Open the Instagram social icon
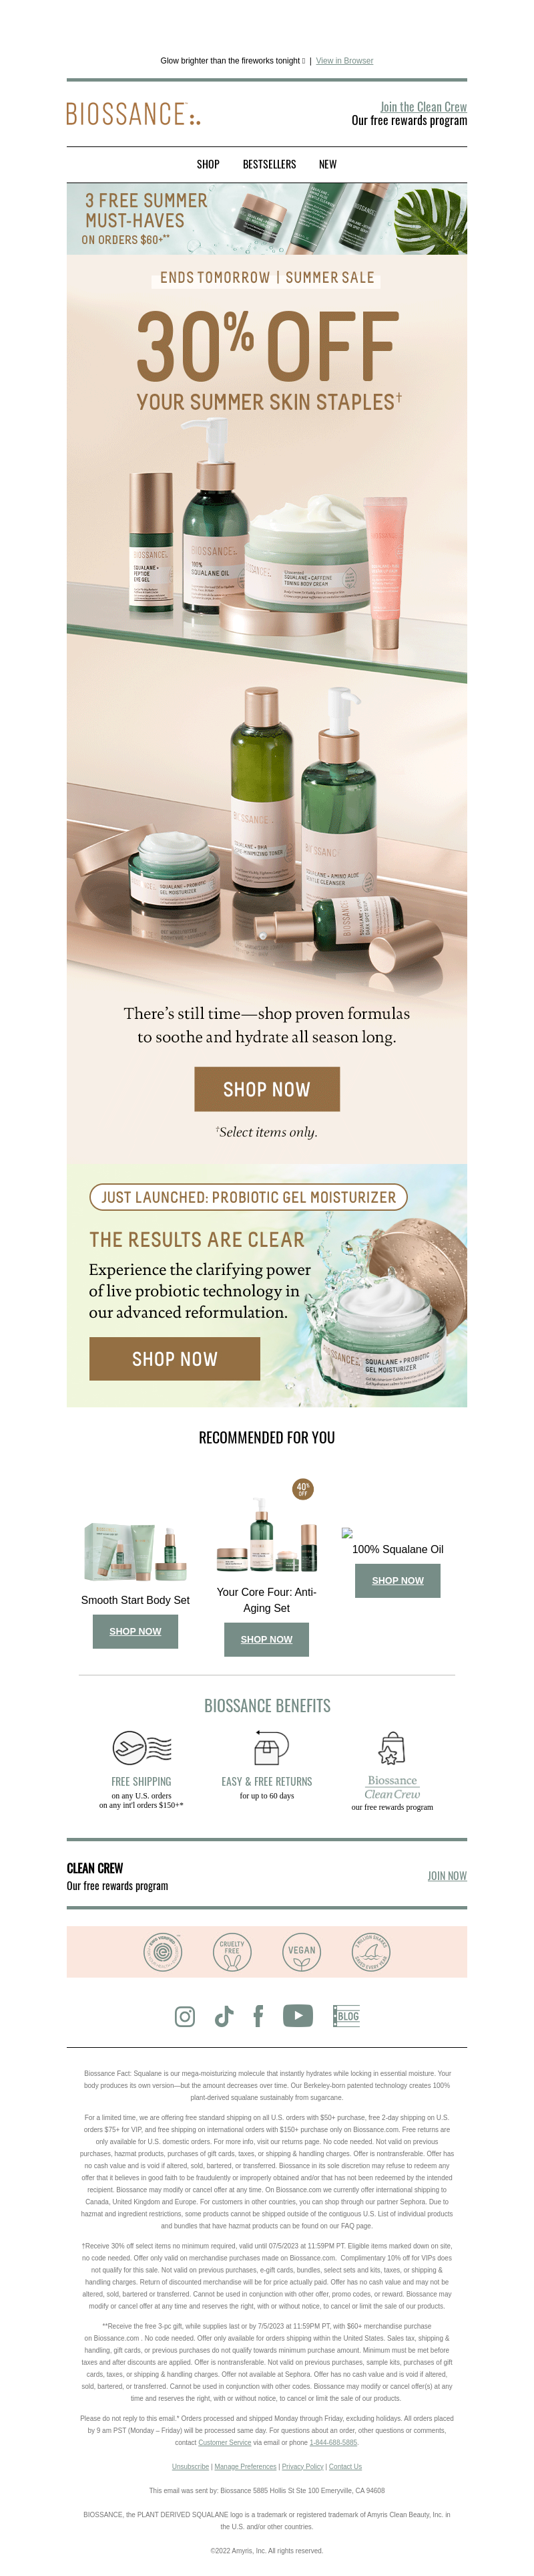The image size is (534, 2576). pyautogui.click(x=185, y=2015)
